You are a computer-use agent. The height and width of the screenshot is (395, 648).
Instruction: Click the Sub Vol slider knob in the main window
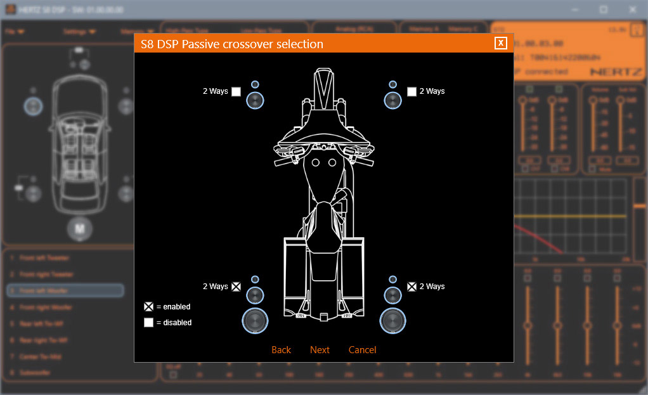click(620, 100)
